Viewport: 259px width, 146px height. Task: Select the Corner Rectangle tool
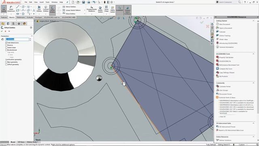[x=18, y=10]
